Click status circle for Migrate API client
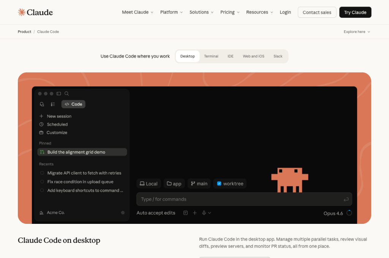 [x=42, y=173]
